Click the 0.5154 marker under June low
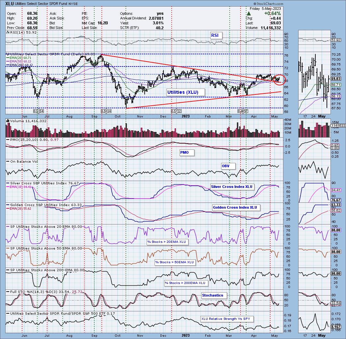Viewport: 346px width, 339px height. pyautogui.click(x=39, y=111)
